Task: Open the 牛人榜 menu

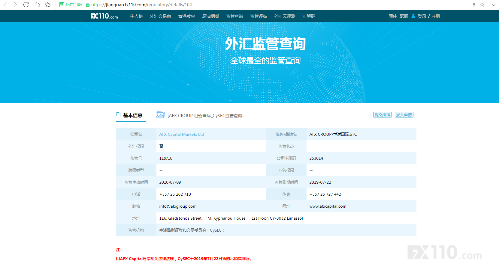Action: coord(136,16)
